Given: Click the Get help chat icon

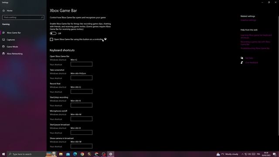Looking at the screenshot, I should click(242, 58).
